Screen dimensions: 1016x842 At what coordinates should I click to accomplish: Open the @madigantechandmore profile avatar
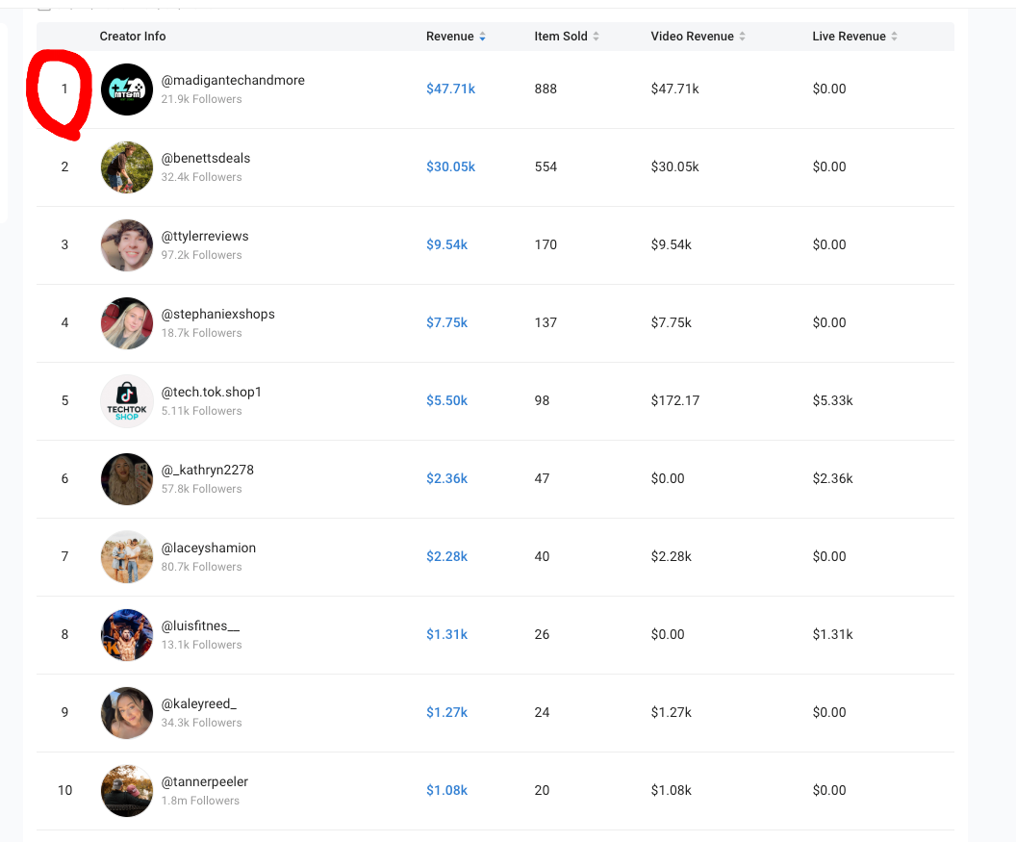point(127,89)
